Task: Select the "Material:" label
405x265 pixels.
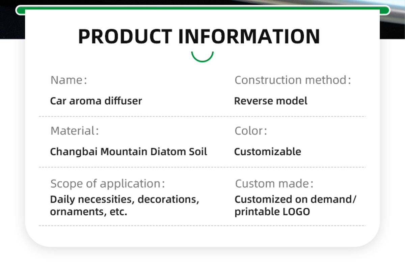Action: click(75, 131)
